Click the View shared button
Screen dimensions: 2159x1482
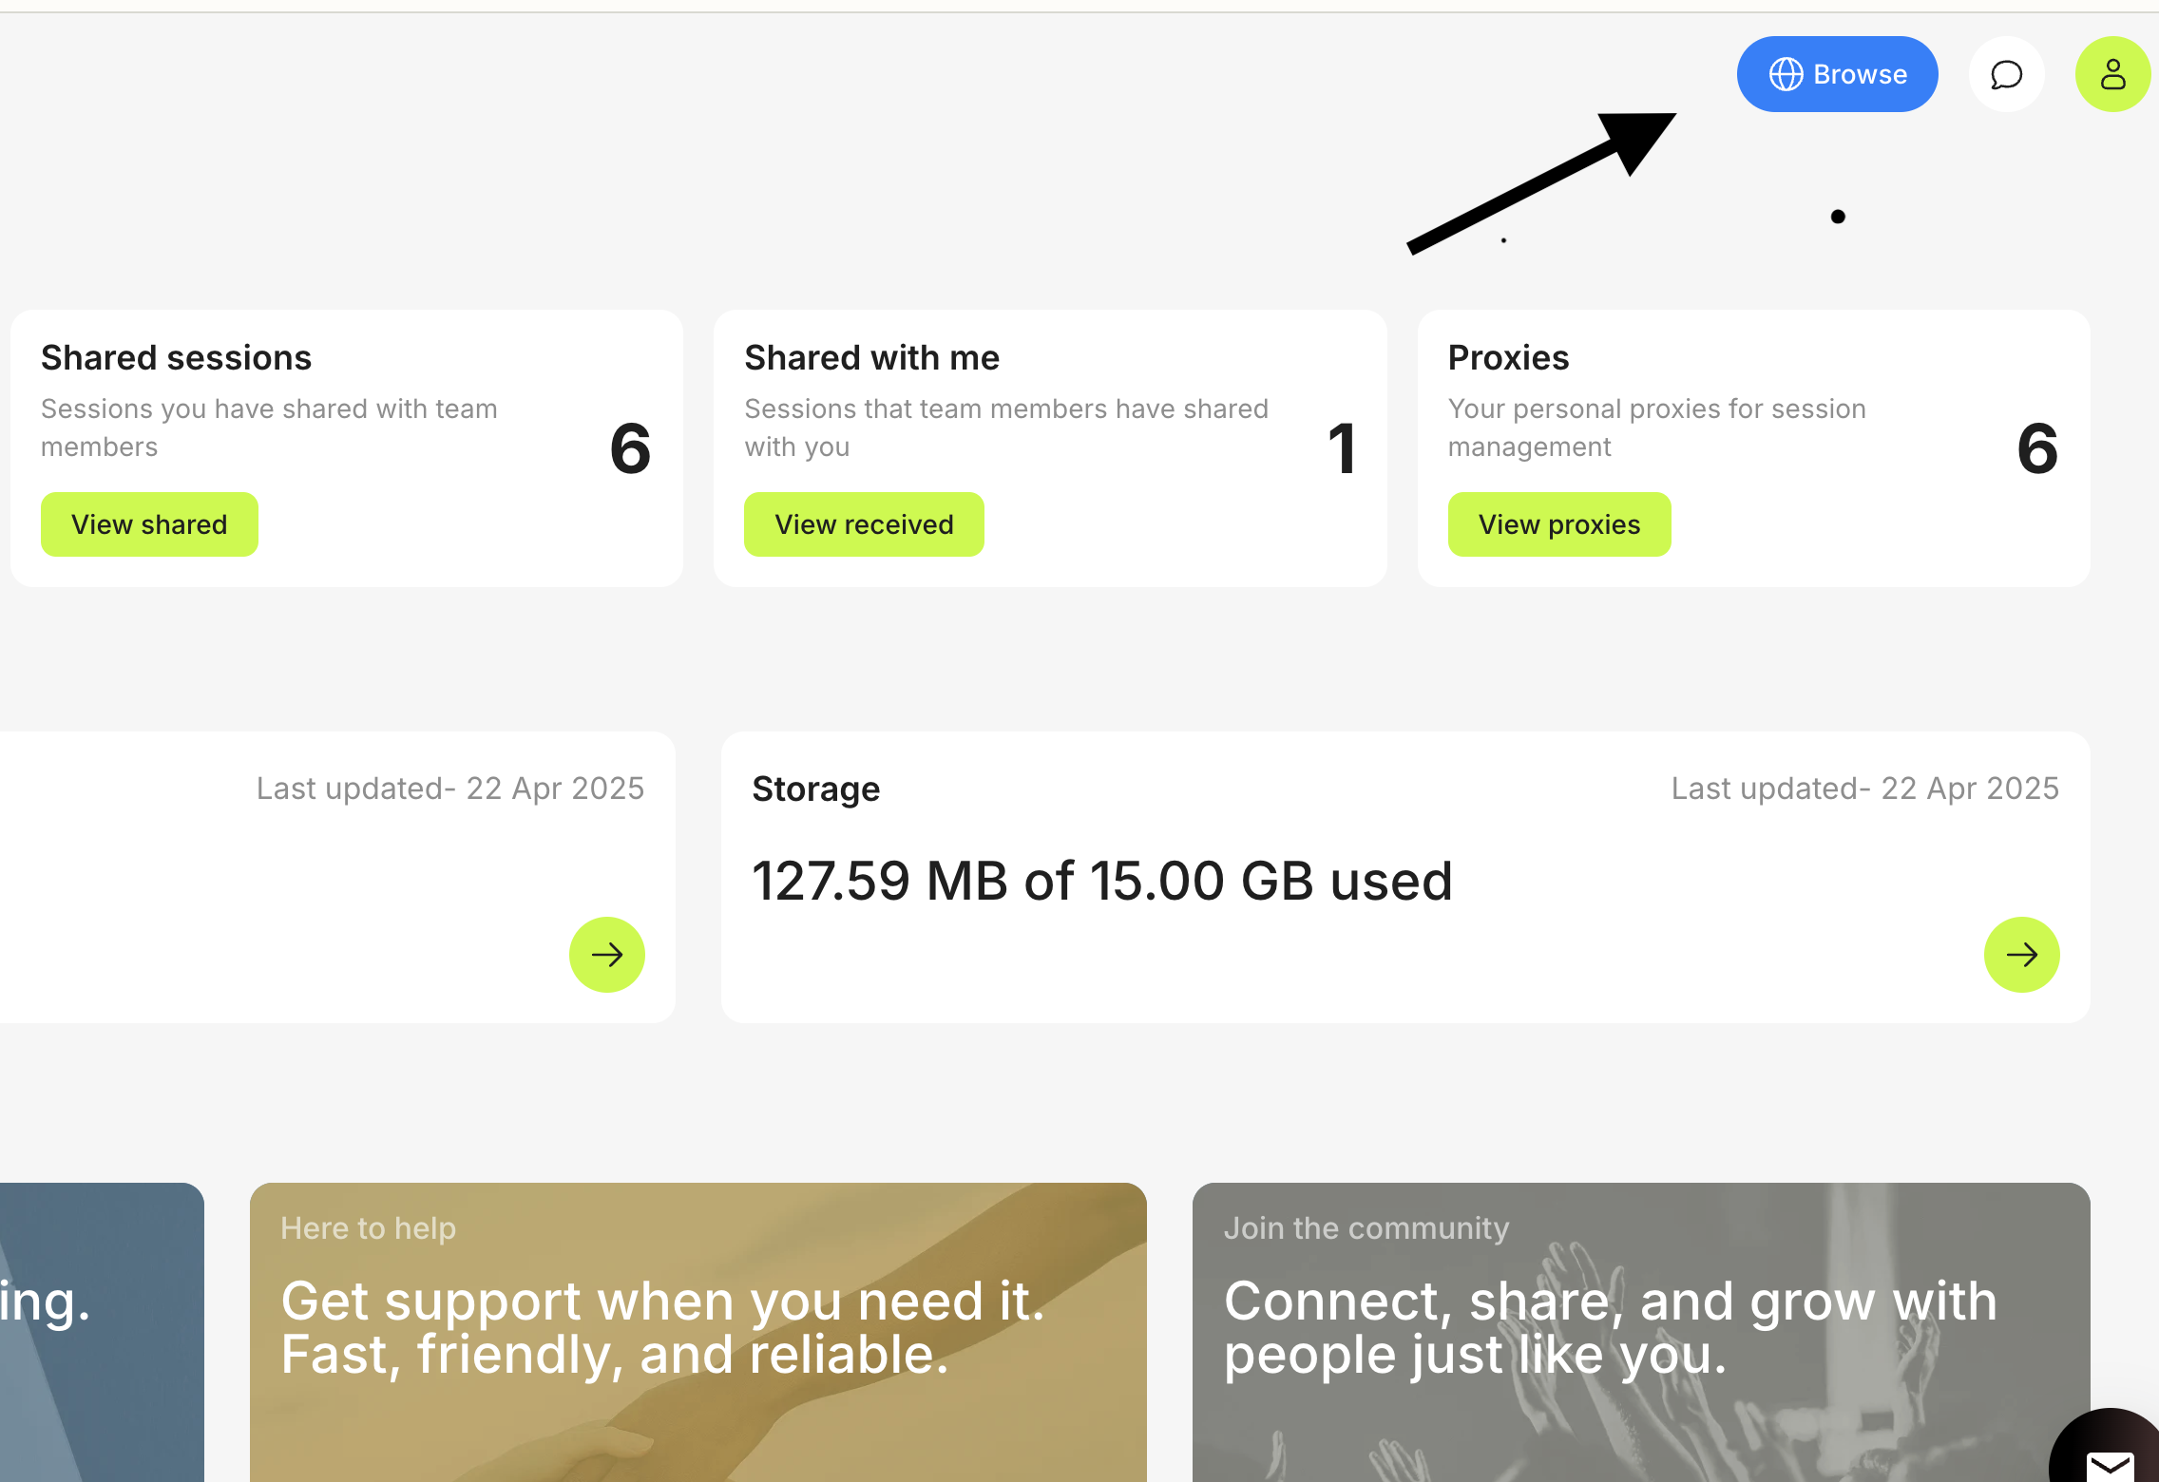click(149, 524)
